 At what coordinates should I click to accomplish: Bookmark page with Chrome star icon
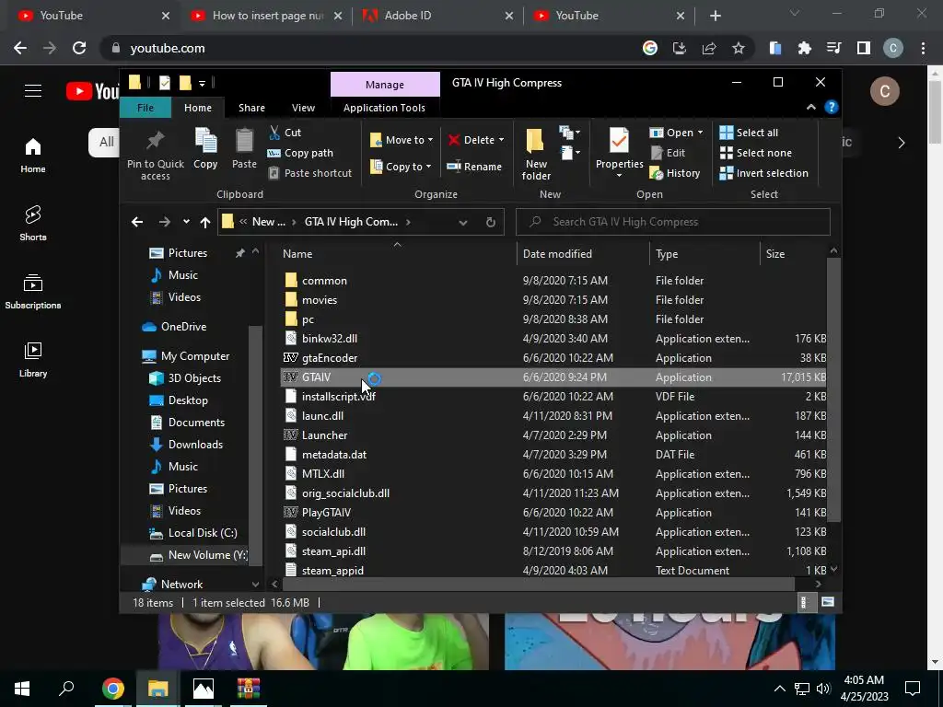(739, 48)
